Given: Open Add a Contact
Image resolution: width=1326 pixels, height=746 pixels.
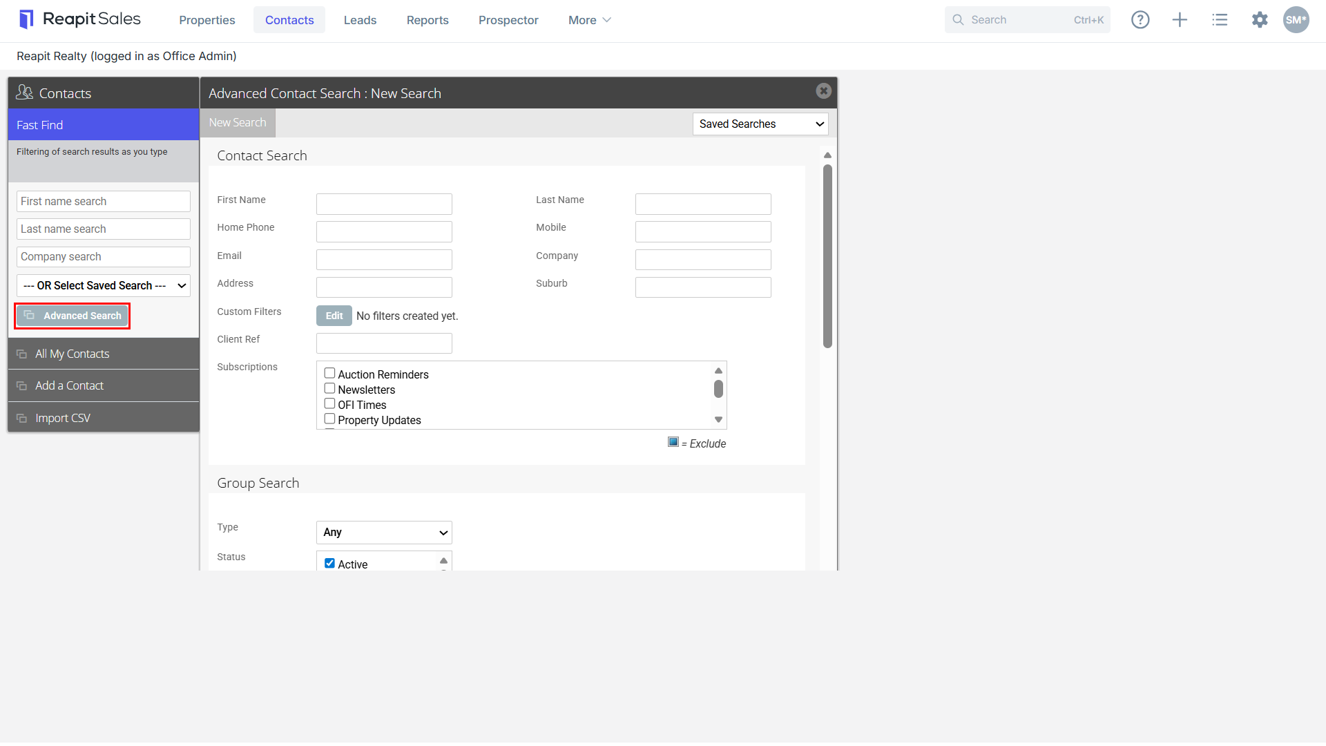Looking at the screenshot, I should pyautogui.click(x=104, y=386).
